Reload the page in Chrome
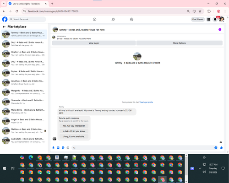The width and height of the screenshot is (229, 183). click(x=17, y=11)
